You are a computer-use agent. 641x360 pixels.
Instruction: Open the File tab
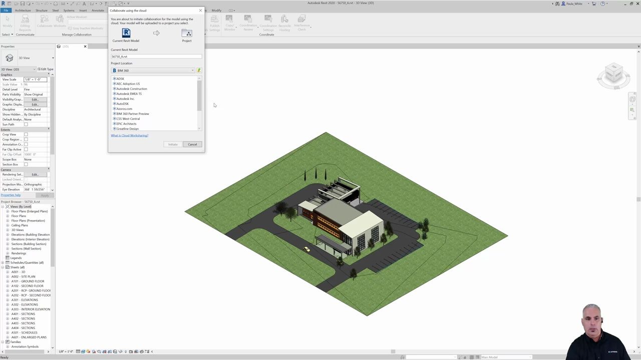click(x=6, y=10)
